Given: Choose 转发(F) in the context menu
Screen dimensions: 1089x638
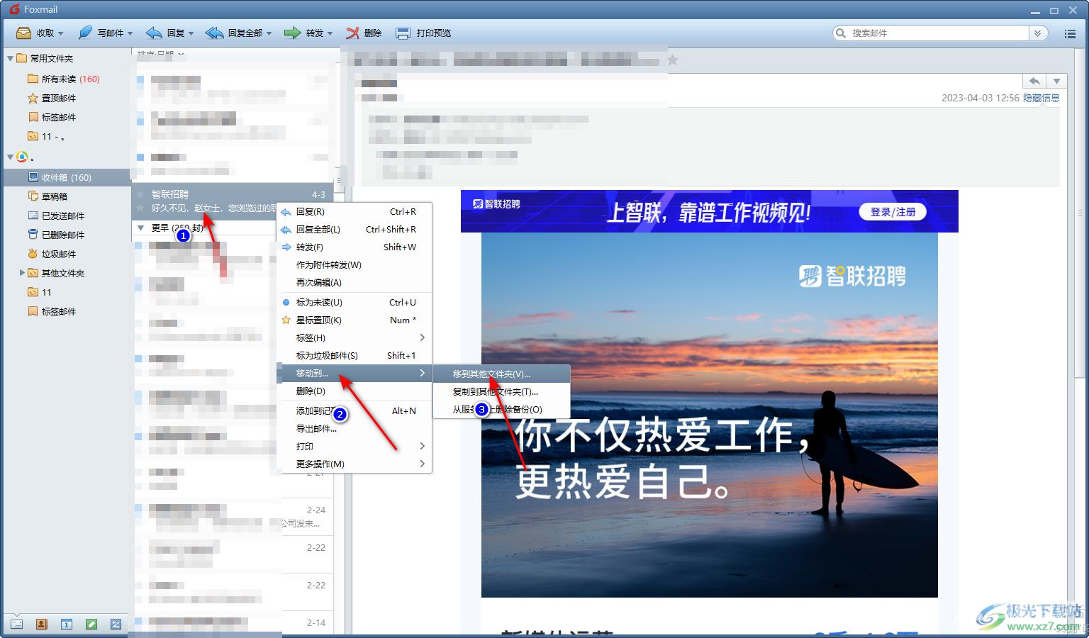Looking at the screenshot, I should 354,247.
